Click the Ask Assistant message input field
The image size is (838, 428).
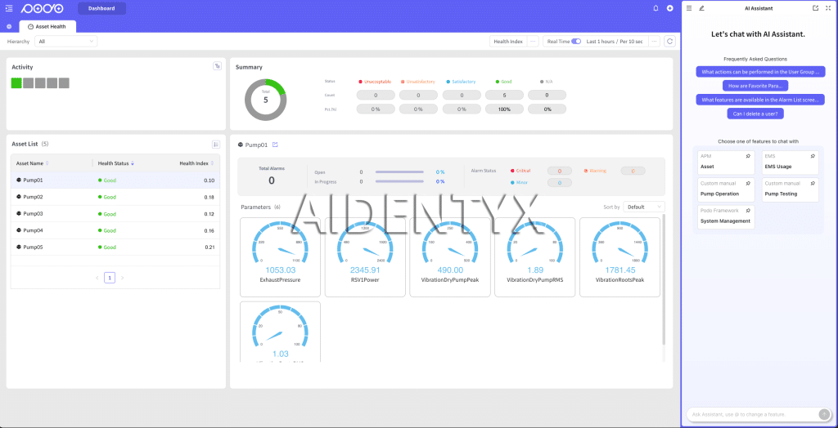click(x=751, y=413)
